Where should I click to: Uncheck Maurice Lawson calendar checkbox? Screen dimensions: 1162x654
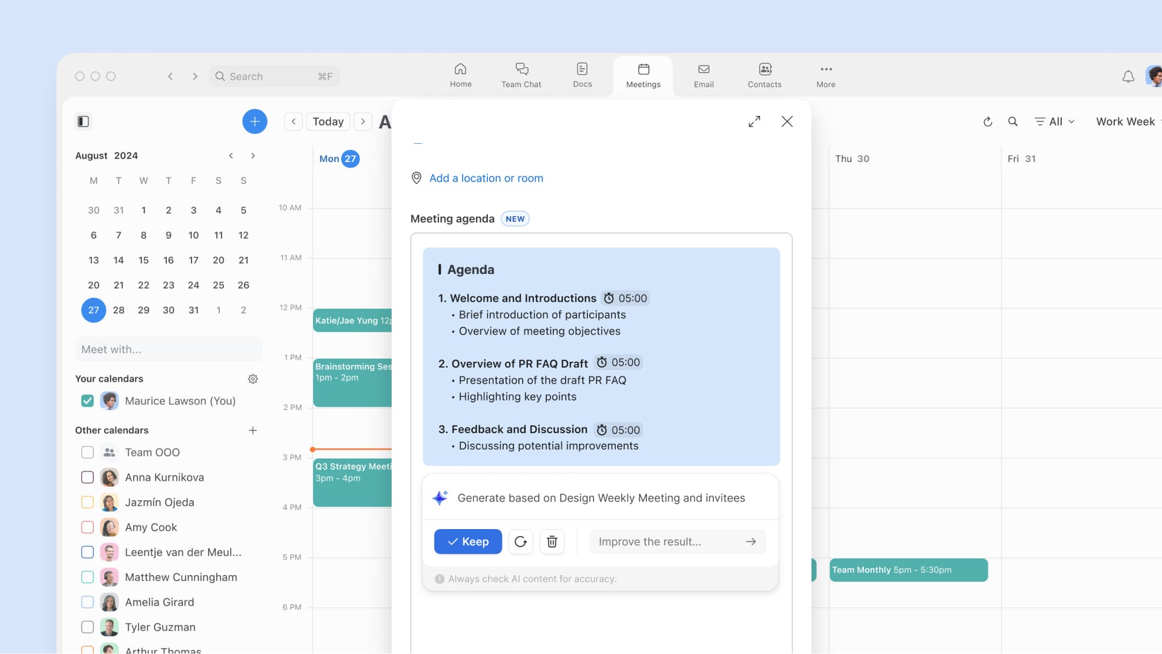pos(87,401)
